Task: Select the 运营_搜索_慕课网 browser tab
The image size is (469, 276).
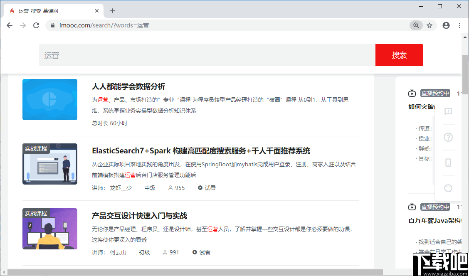Action: point(54,11)
